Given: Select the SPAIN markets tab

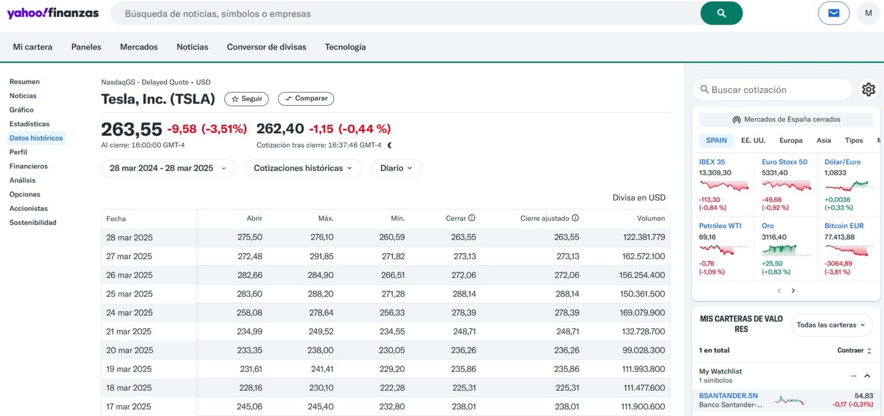Looking at the screenshot, I should tap(717, 140).
